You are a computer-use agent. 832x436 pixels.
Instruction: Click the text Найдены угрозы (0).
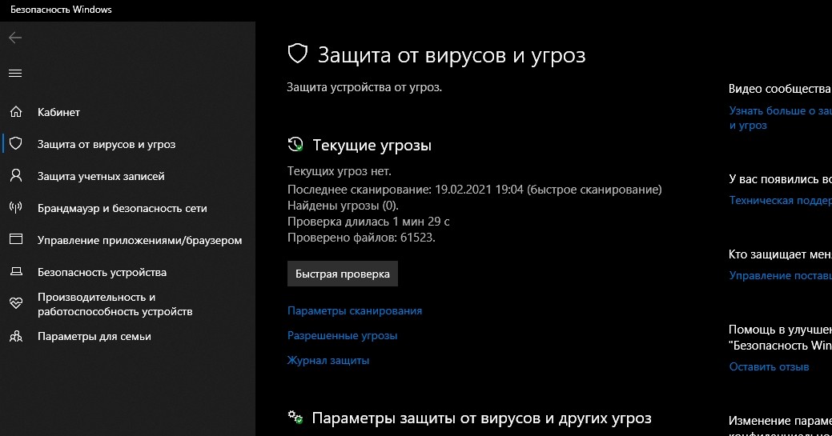[343, 206]
